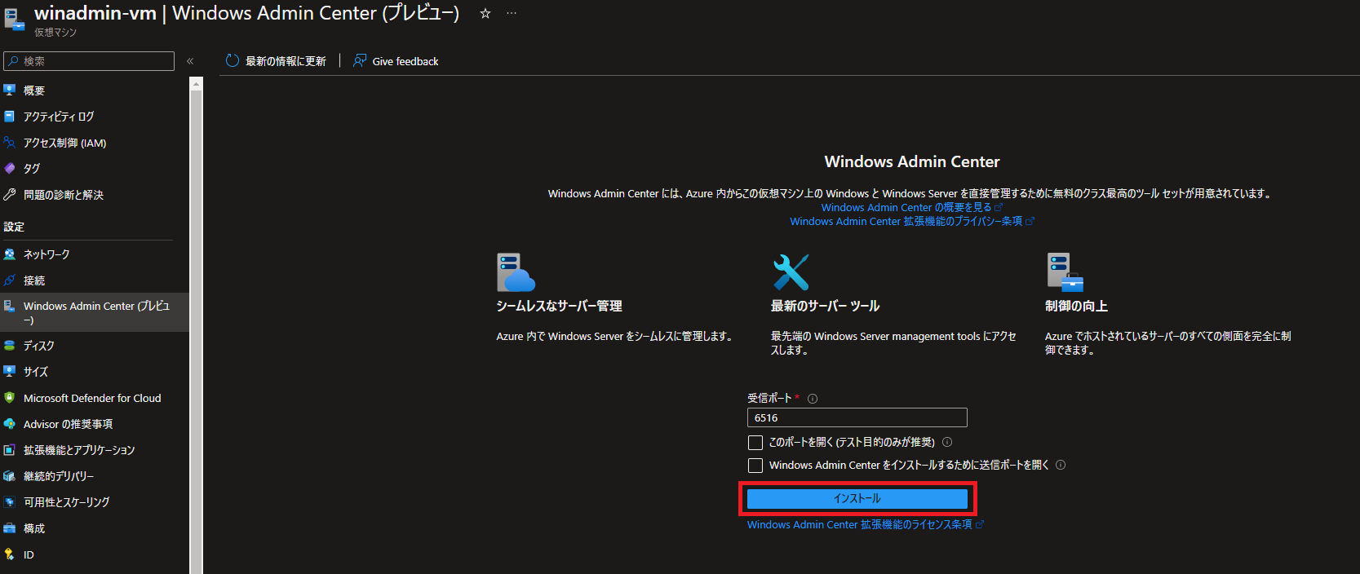This screenshot has height=574, width=1360.
Task: Click the winadmin-vm resource icon in the header
Action: coord(14,20)
